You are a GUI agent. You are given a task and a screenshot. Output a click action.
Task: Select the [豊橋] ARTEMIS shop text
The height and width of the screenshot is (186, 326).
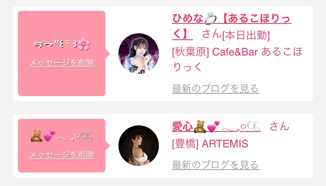click(210, 144)
